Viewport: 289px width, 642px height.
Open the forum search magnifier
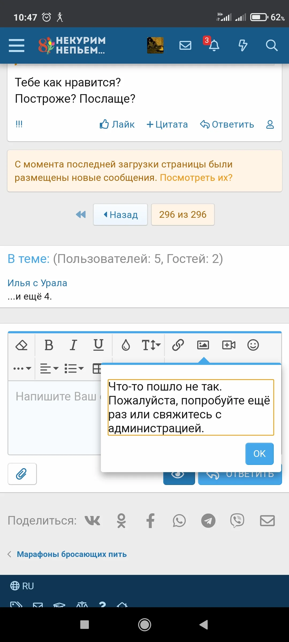click(271, 45)
